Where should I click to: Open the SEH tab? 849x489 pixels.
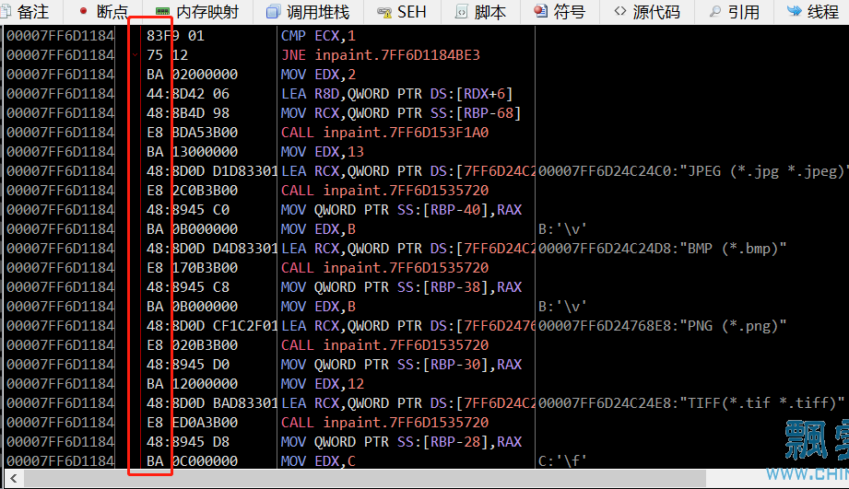coord(402,11)
